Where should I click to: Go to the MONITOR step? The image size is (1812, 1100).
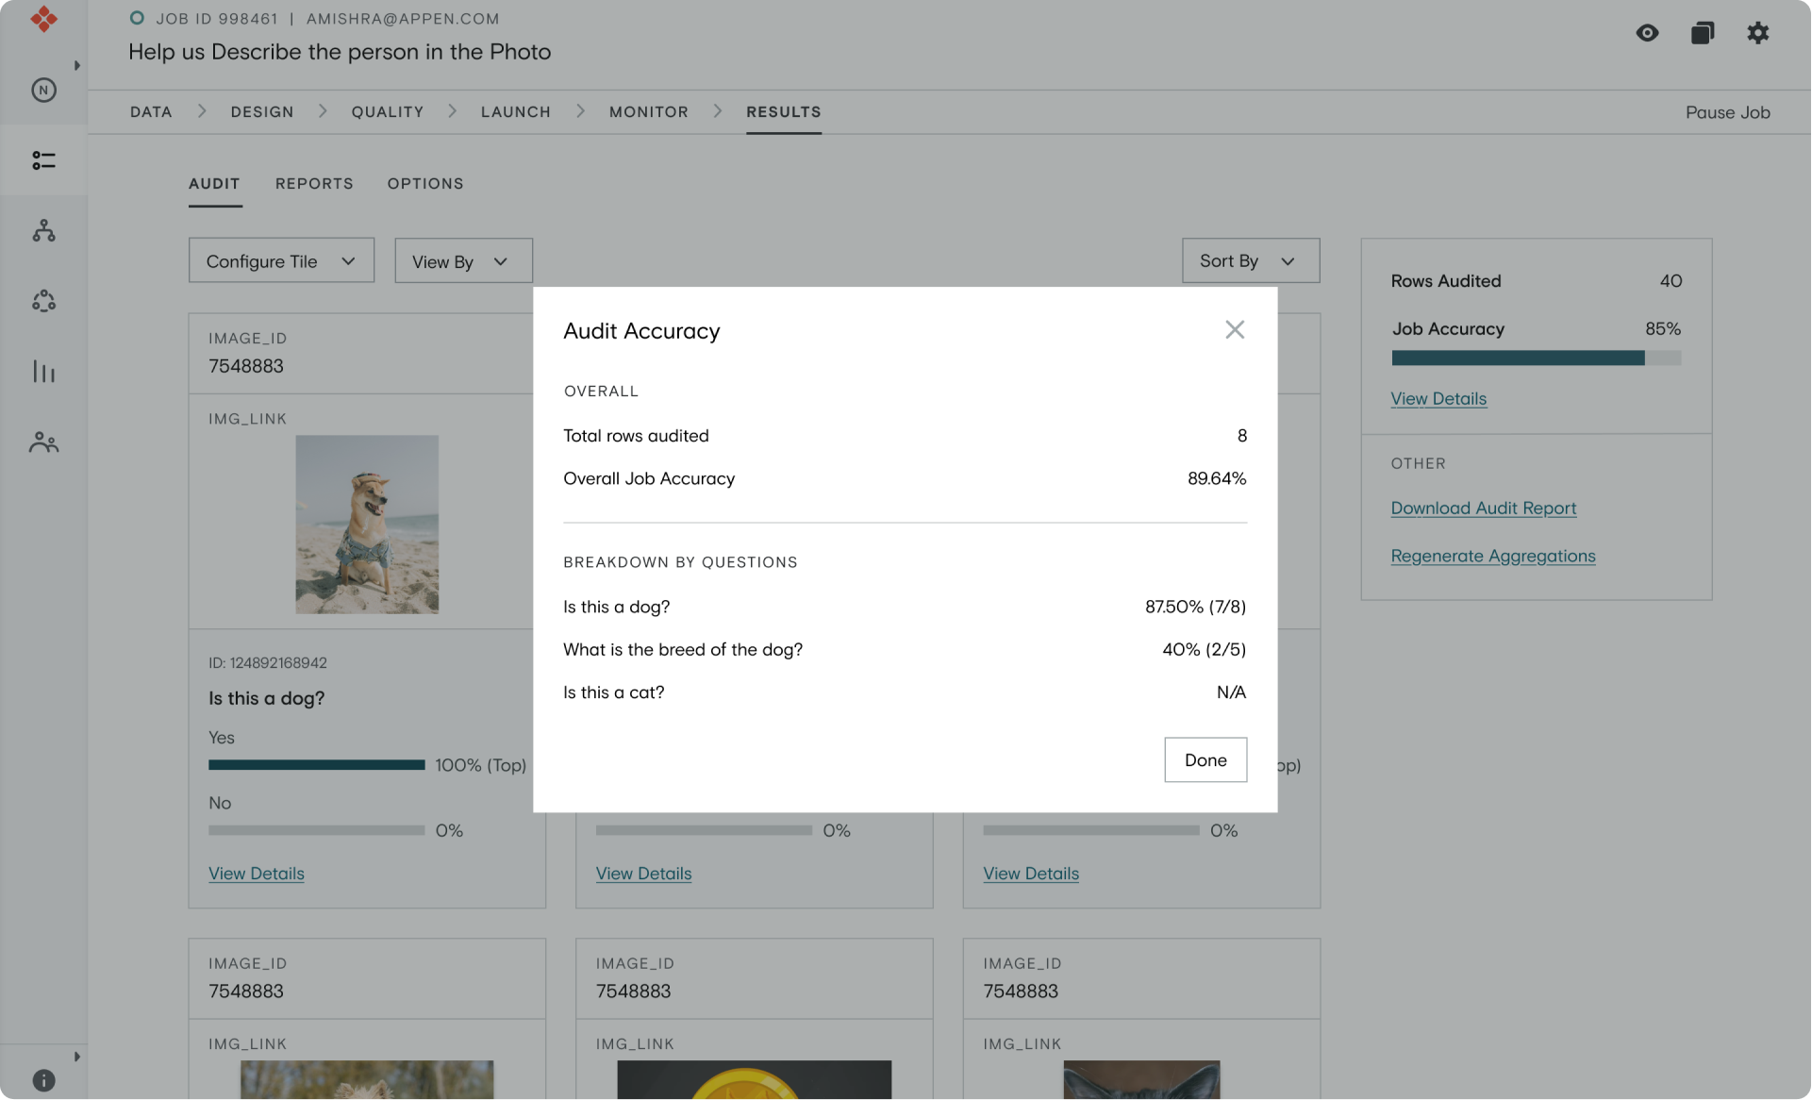click(649, 111)
